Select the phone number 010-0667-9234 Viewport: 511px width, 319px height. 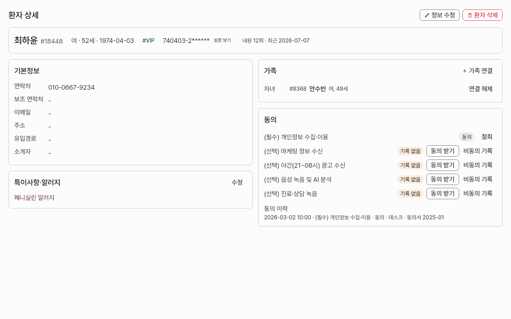click(x=71, y=88)
